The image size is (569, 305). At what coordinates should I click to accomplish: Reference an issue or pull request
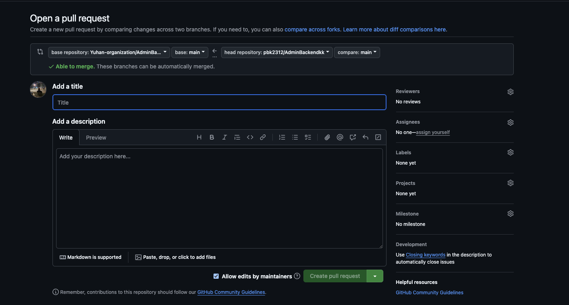[353, 137]
